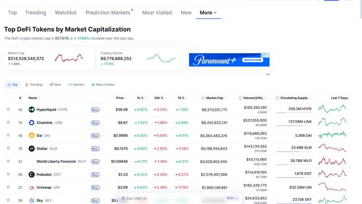Select the Top bar-chart filter

coord(13,85)
